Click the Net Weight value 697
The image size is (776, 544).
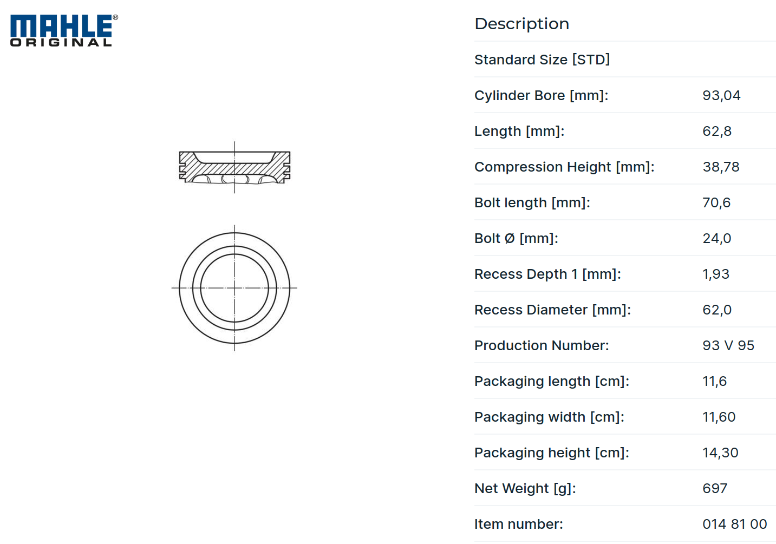(715, 488)
